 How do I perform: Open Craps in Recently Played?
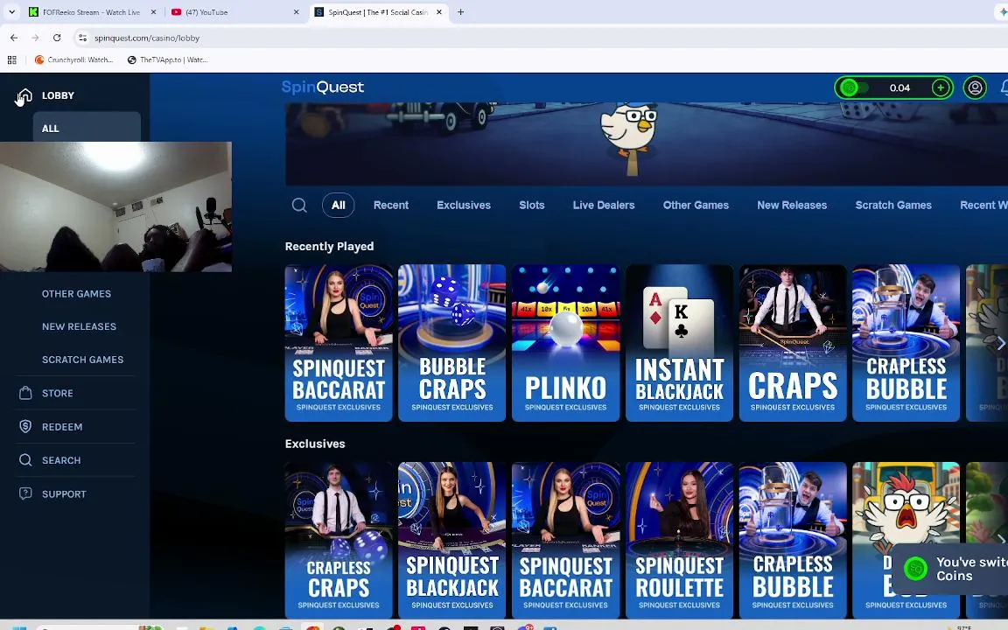pyautogui.click(x=793, y=343)
